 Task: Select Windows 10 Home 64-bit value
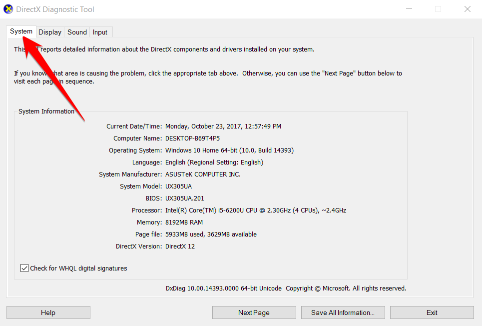tap(229, 150)
